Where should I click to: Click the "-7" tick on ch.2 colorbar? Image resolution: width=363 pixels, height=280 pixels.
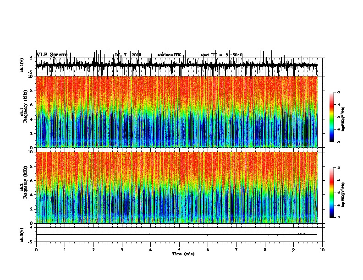(338, 218)
